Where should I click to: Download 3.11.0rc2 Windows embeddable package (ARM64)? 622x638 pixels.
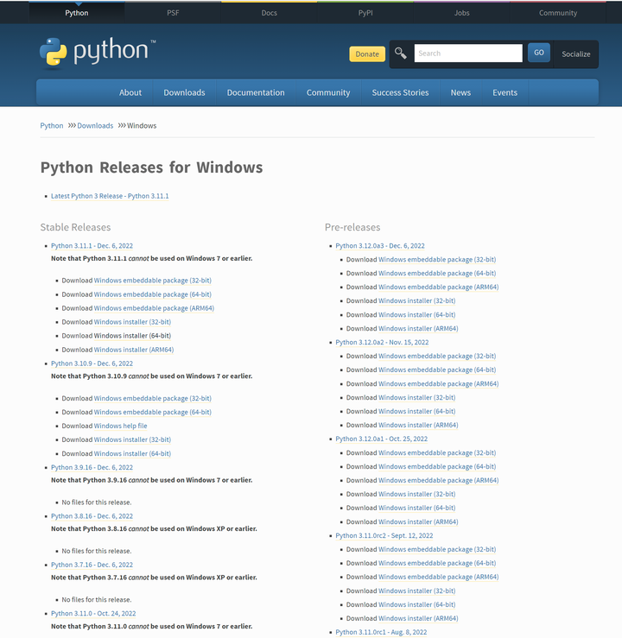(438, 577)
